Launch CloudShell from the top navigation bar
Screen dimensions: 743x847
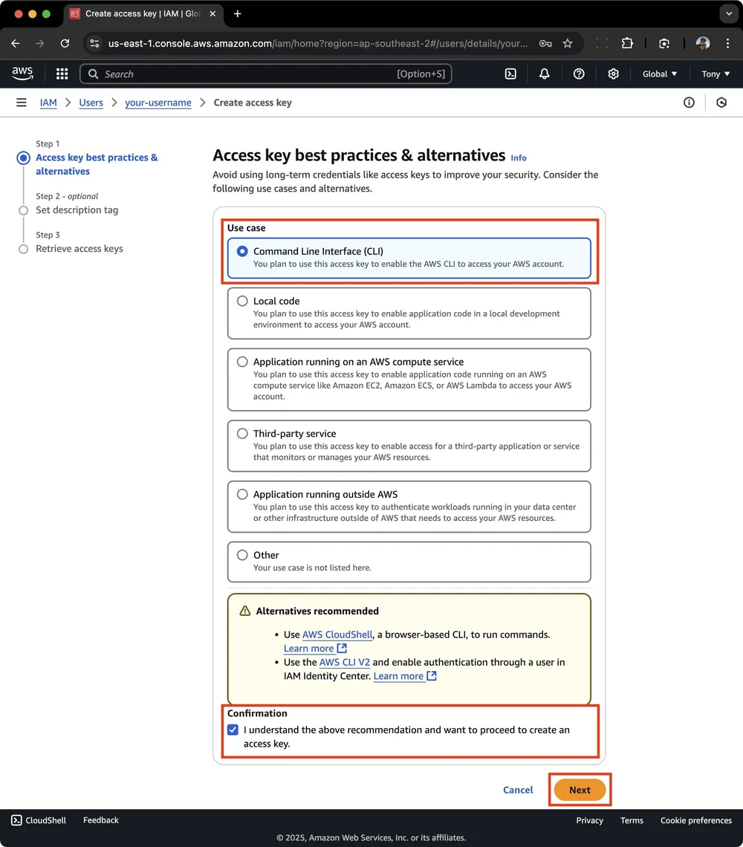click(x=510, y=74)
